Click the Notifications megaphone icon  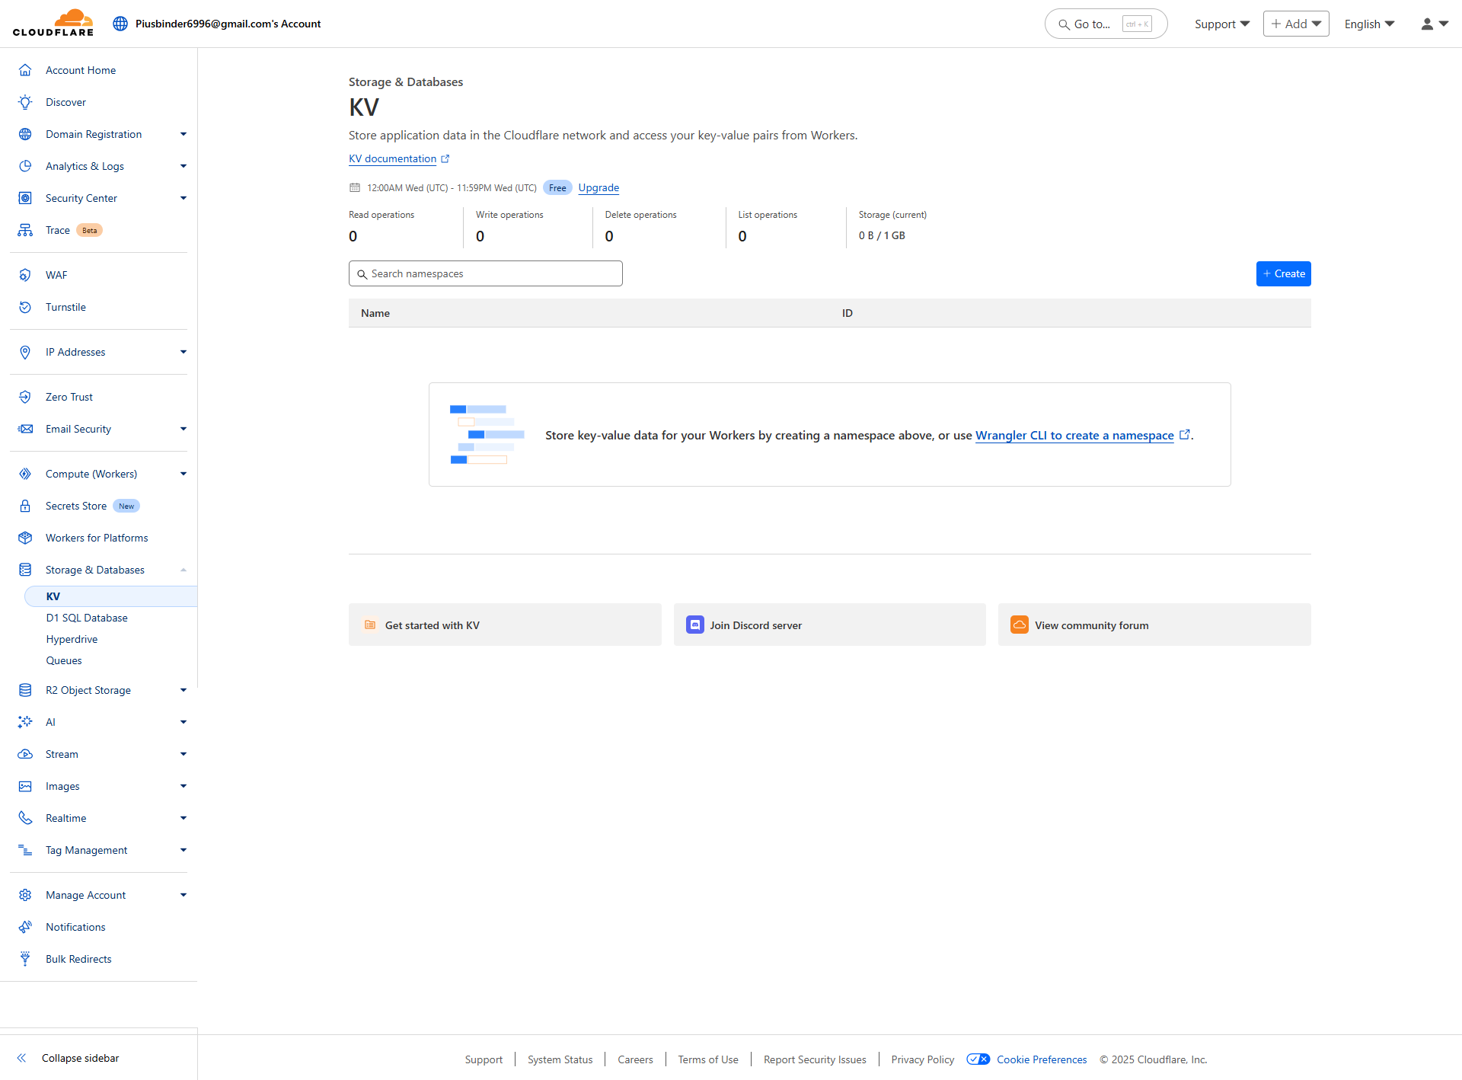tap(25, 927)
